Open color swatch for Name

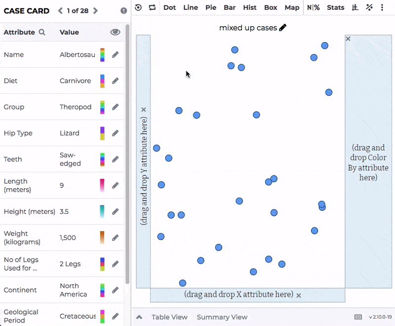pyautogui.click(x=102, y=55)
